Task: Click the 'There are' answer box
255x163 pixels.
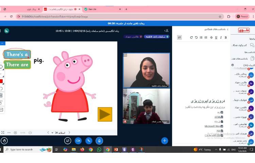Action: 17,65
